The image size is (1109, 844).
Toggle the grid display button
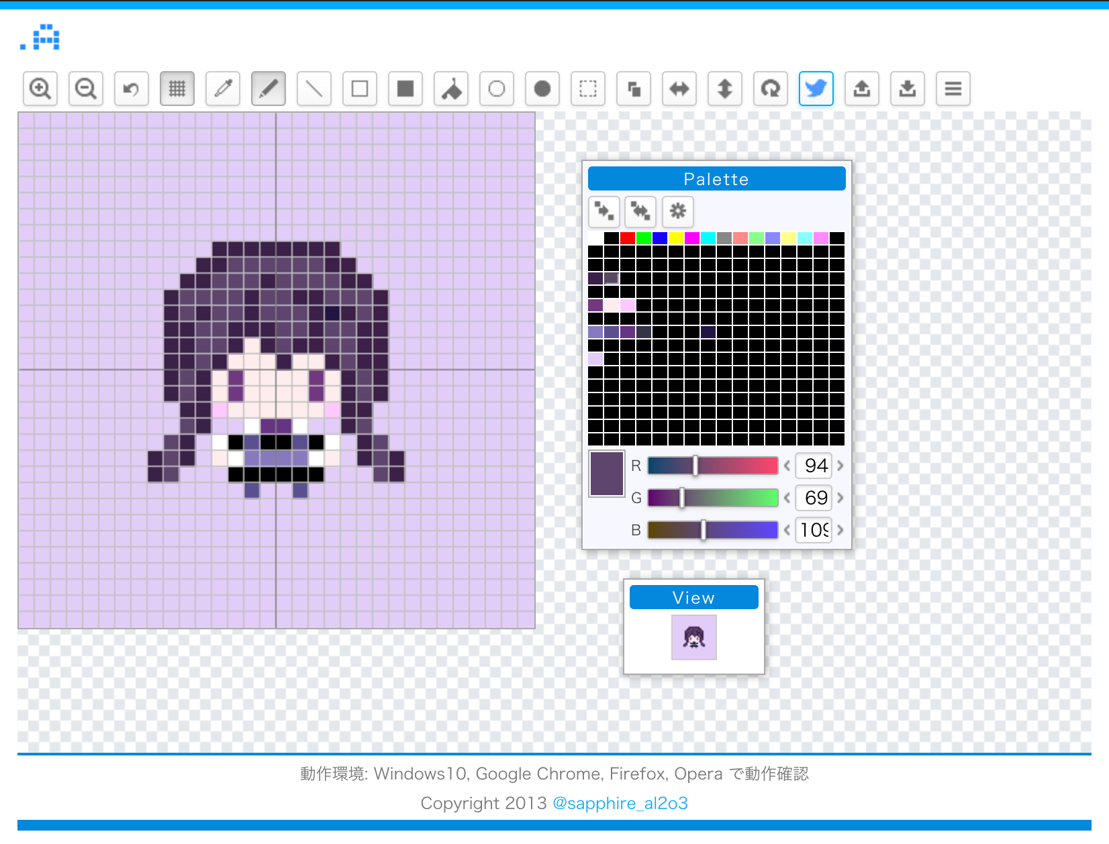177,89
